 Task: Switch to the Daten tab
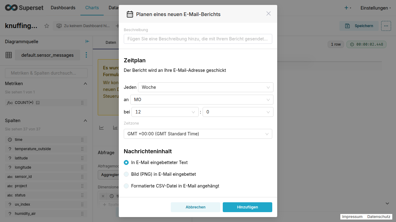pos(110,43)
